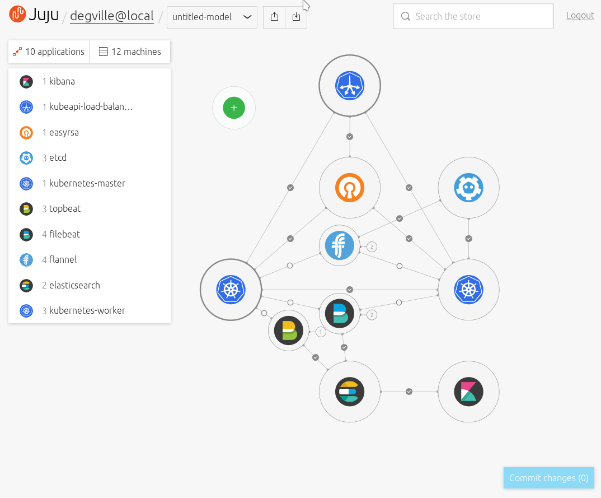The height and width of the screenshot is (498, 601).
Task: Select etcd icon in the applications list
Action: point(26,157)
